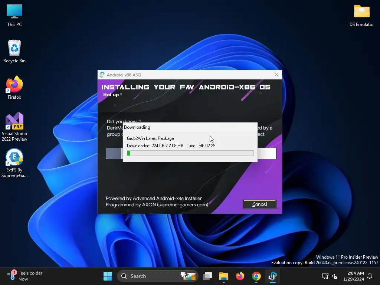Select the 'Grub2Win Latest Package' text
The width and height of the screenshot is (380, 285).
(150, 138)
